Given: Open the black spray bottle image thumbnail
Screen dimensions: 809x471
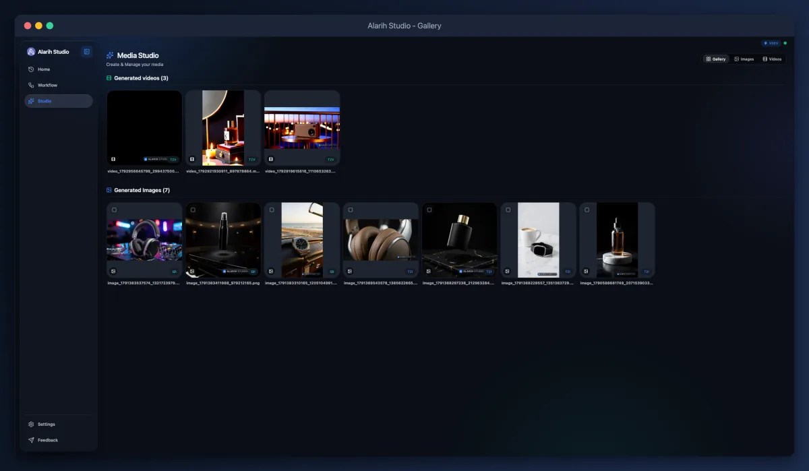Looking at the screenshot, I should [x=223, y=240].
